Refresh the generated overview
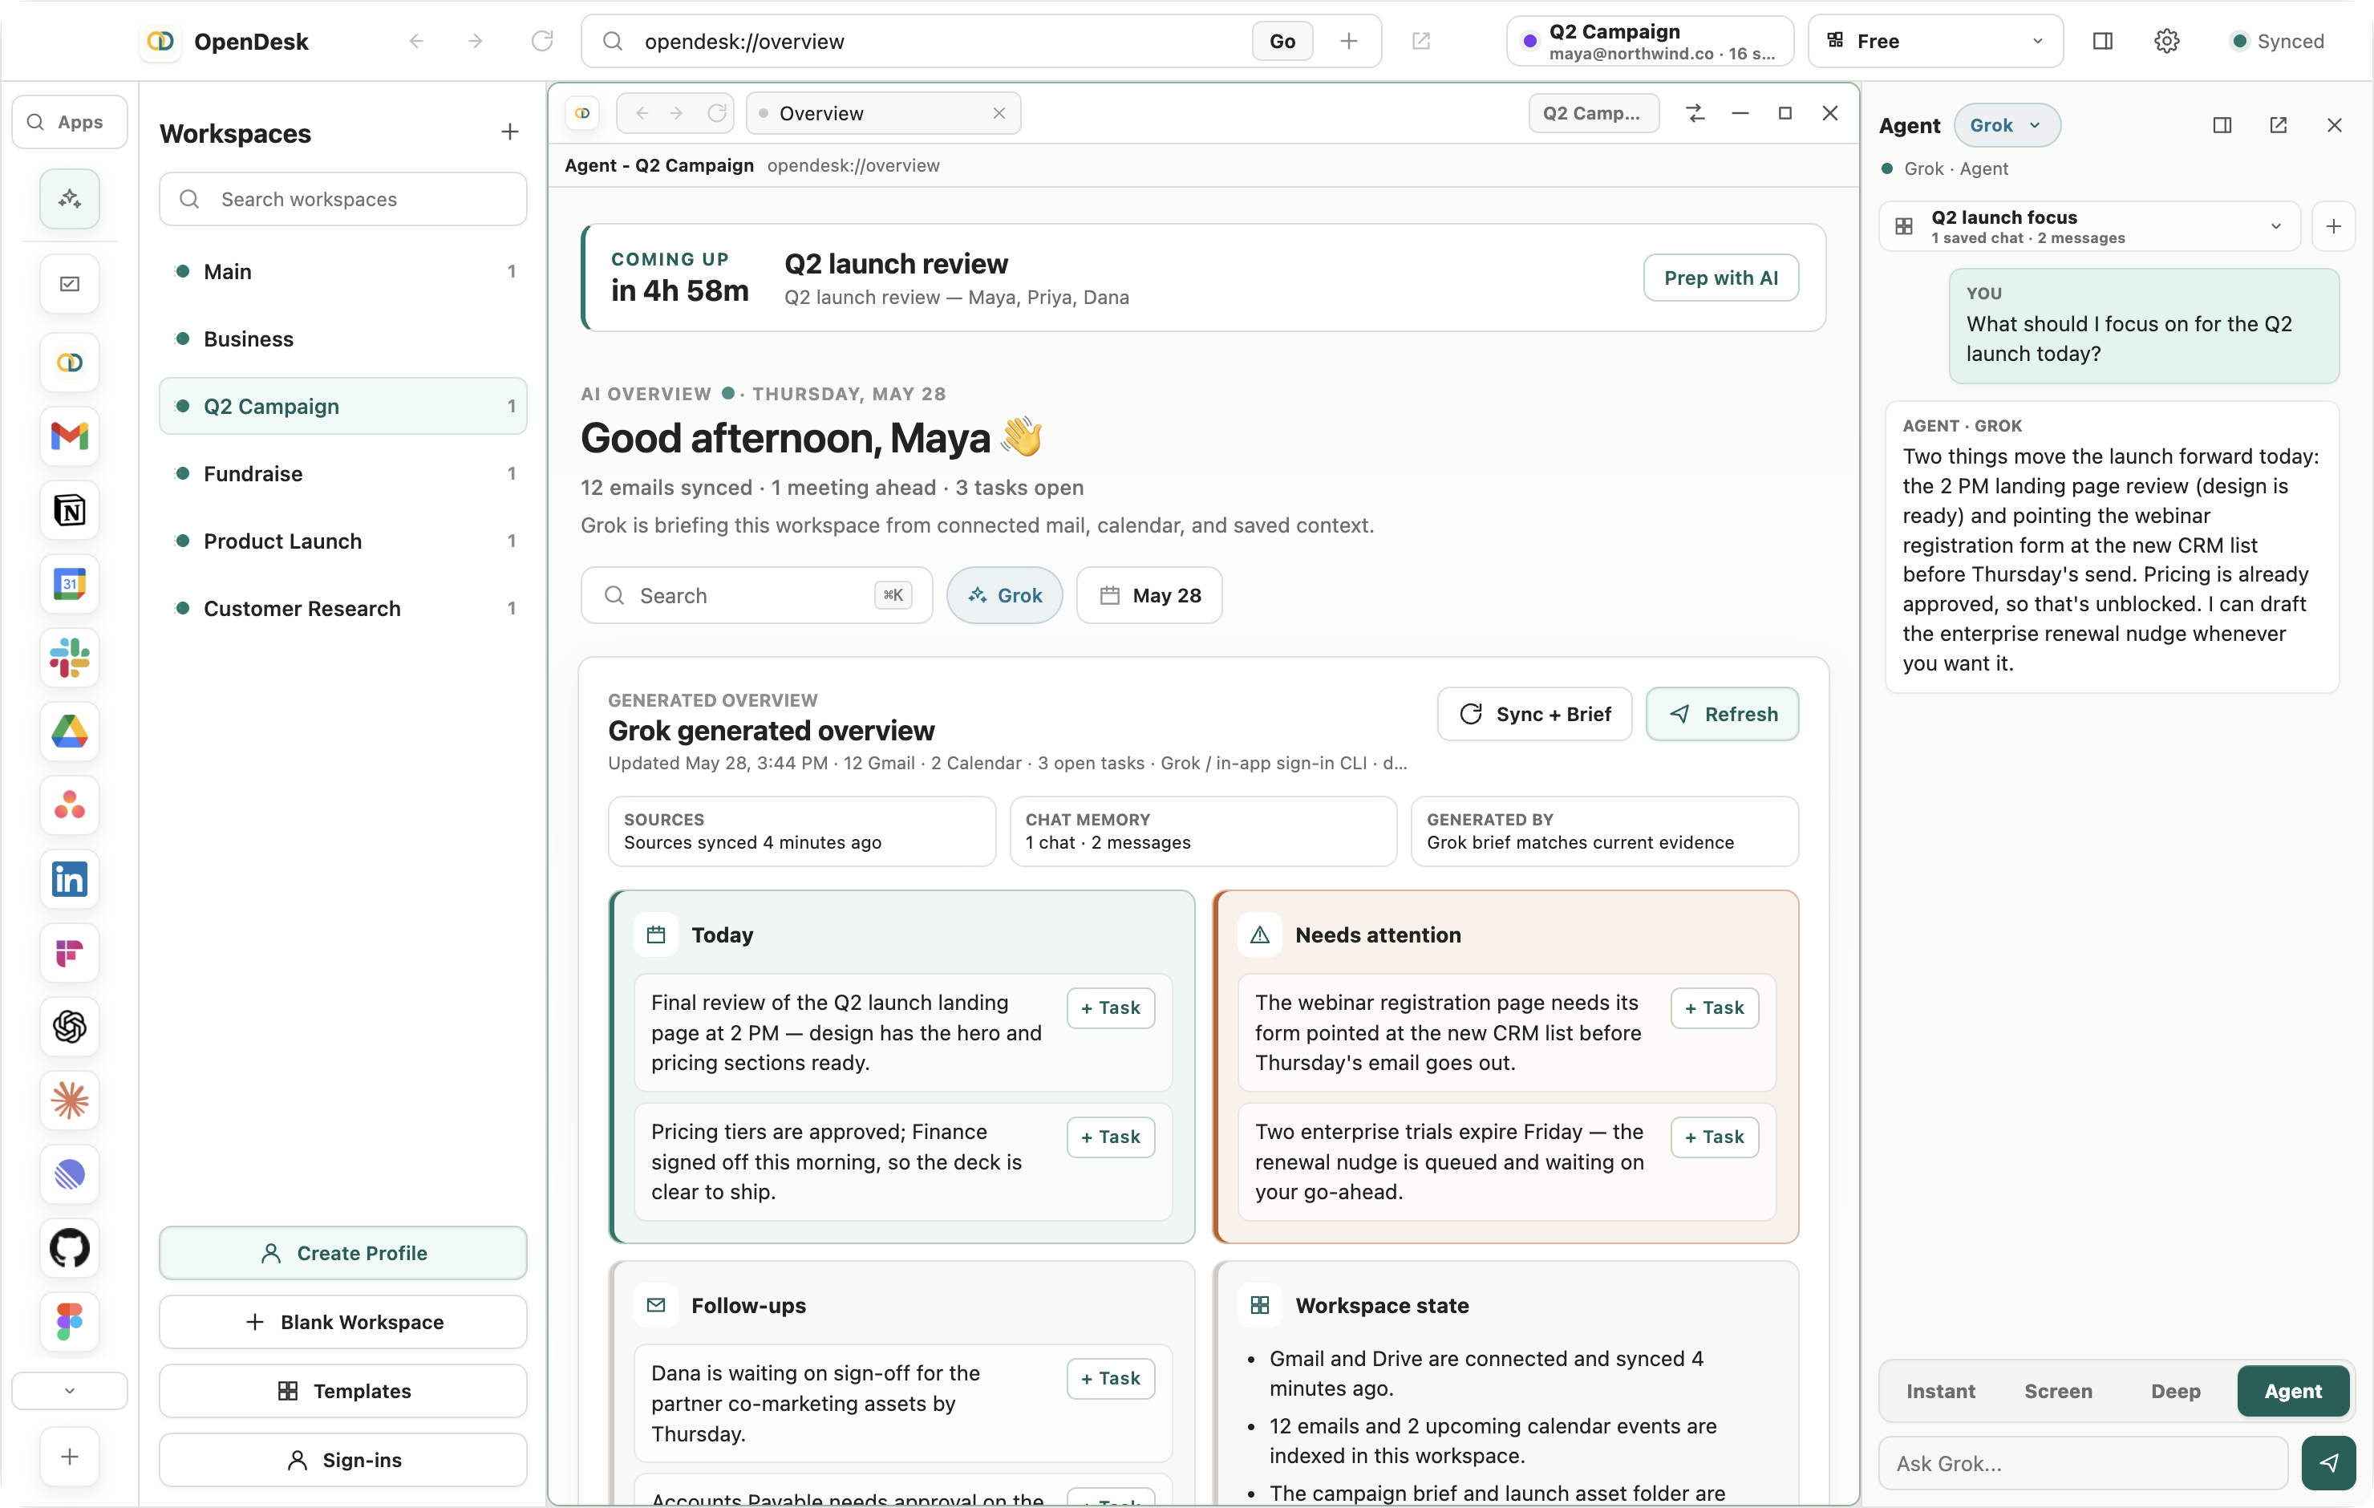Image resolution: width=2374 pixels, height=1508 pixels. click(x=1721, y=714)
